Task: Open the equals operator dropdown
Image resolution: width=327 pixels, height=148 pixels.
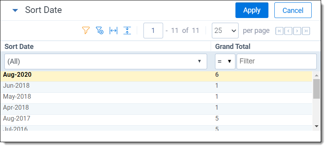Action: coord(225,61)
